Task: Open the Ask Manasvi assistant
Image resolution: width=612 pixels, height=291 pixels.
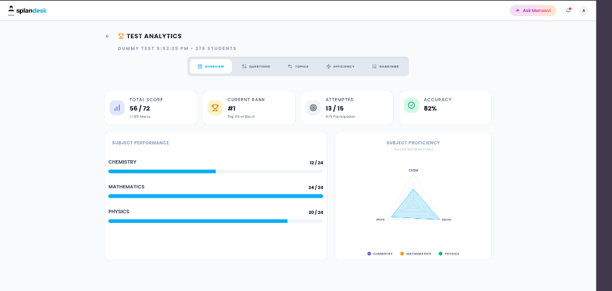Action: pyautogui.click(x=533, y=11)
